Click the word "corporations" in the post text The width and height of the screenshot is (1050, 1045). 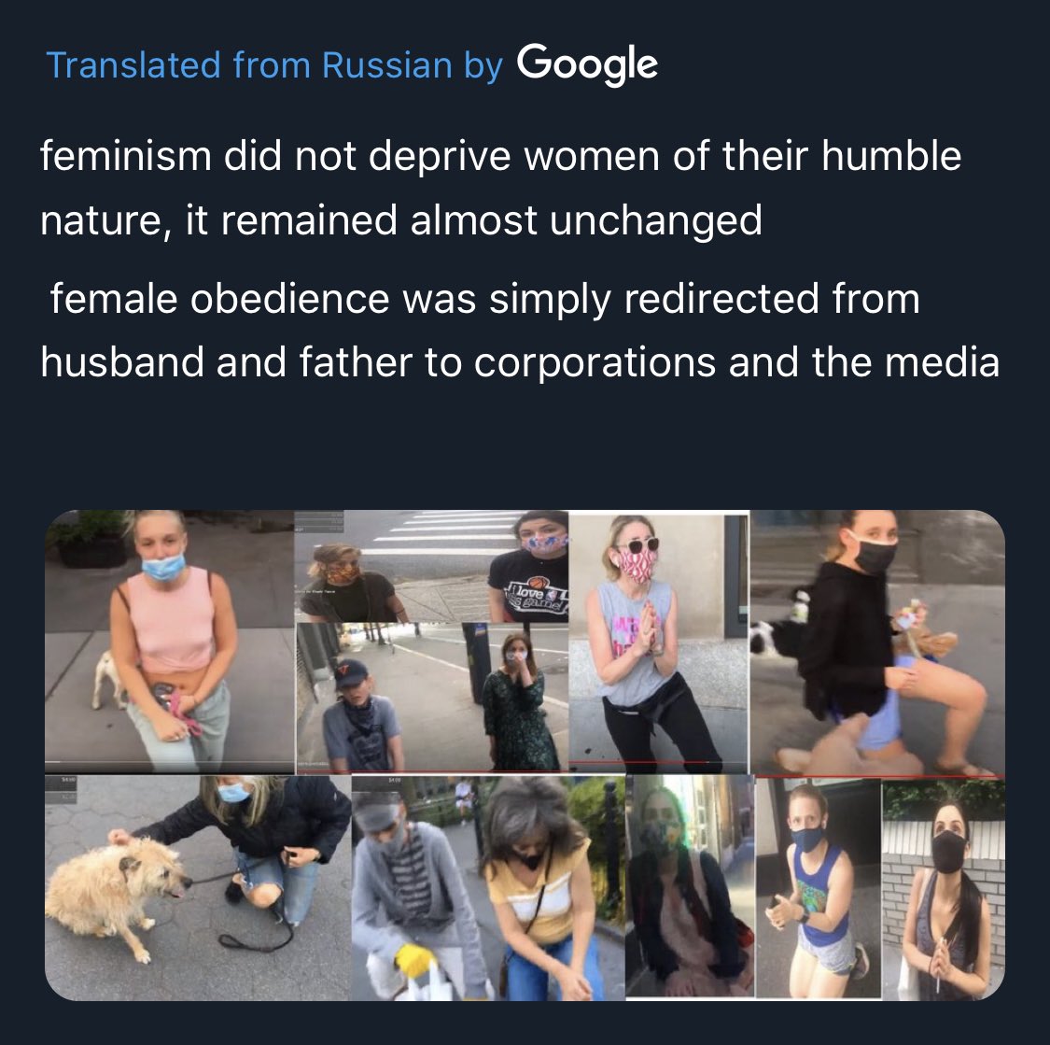pyautogui.click(x=595, y=363)
